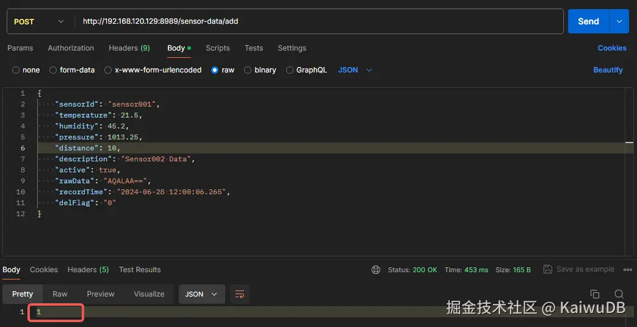
Task: Select the Preview response view
Action: [x=101, y=294]
